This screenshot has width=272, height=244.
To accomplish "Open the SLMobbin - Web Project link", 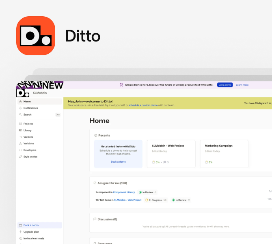I will tap(127, 200).
